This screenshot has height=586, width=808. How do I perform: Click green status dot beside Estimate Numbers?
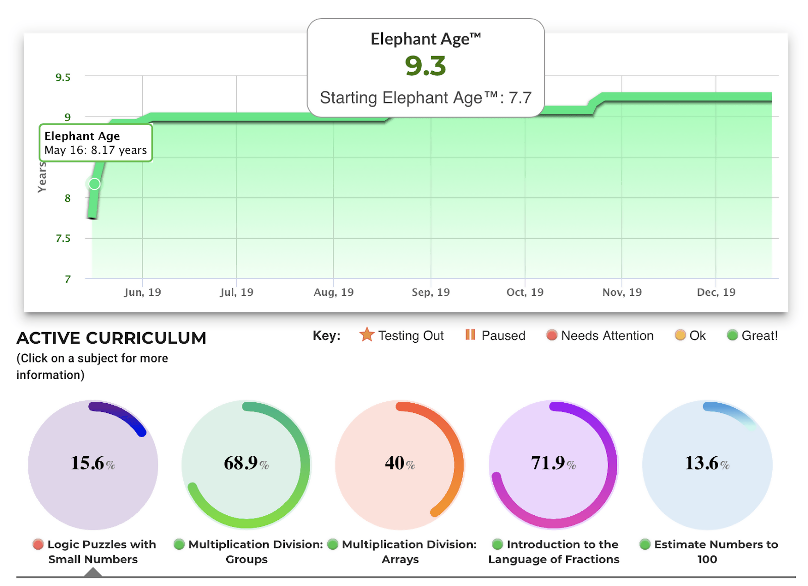click(x=645, y=544)
